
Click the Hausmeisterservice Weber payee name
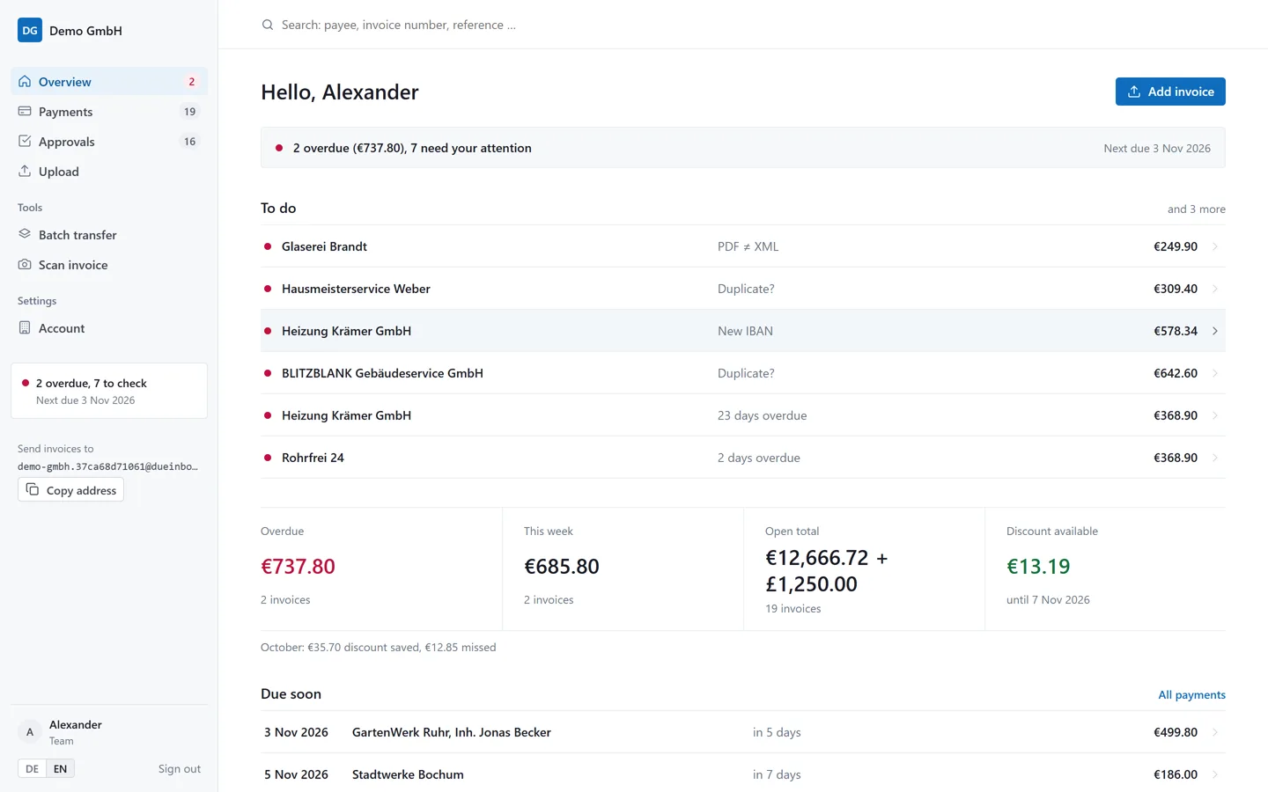(356, 289)
